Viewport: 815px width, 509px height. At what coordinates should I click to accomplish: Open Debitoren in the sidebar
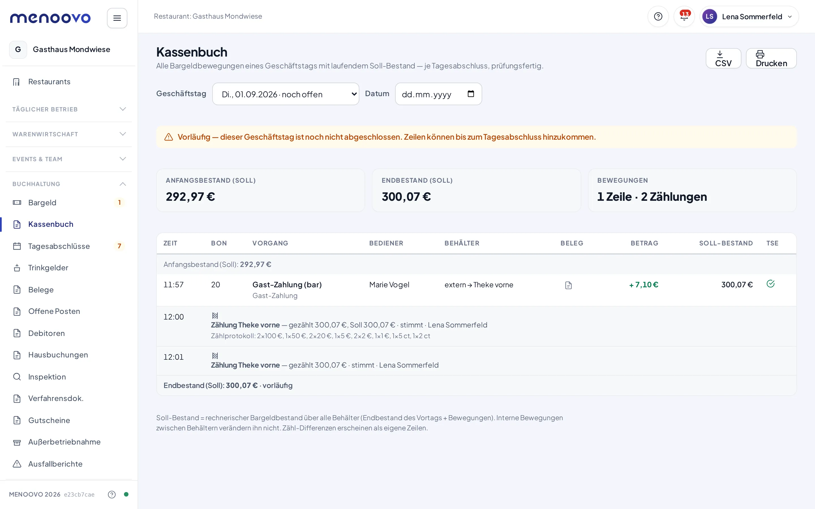69,333
